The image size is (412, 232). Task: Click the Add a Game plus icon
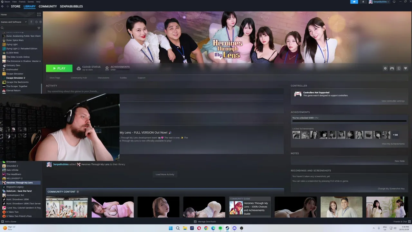(3, 222)
